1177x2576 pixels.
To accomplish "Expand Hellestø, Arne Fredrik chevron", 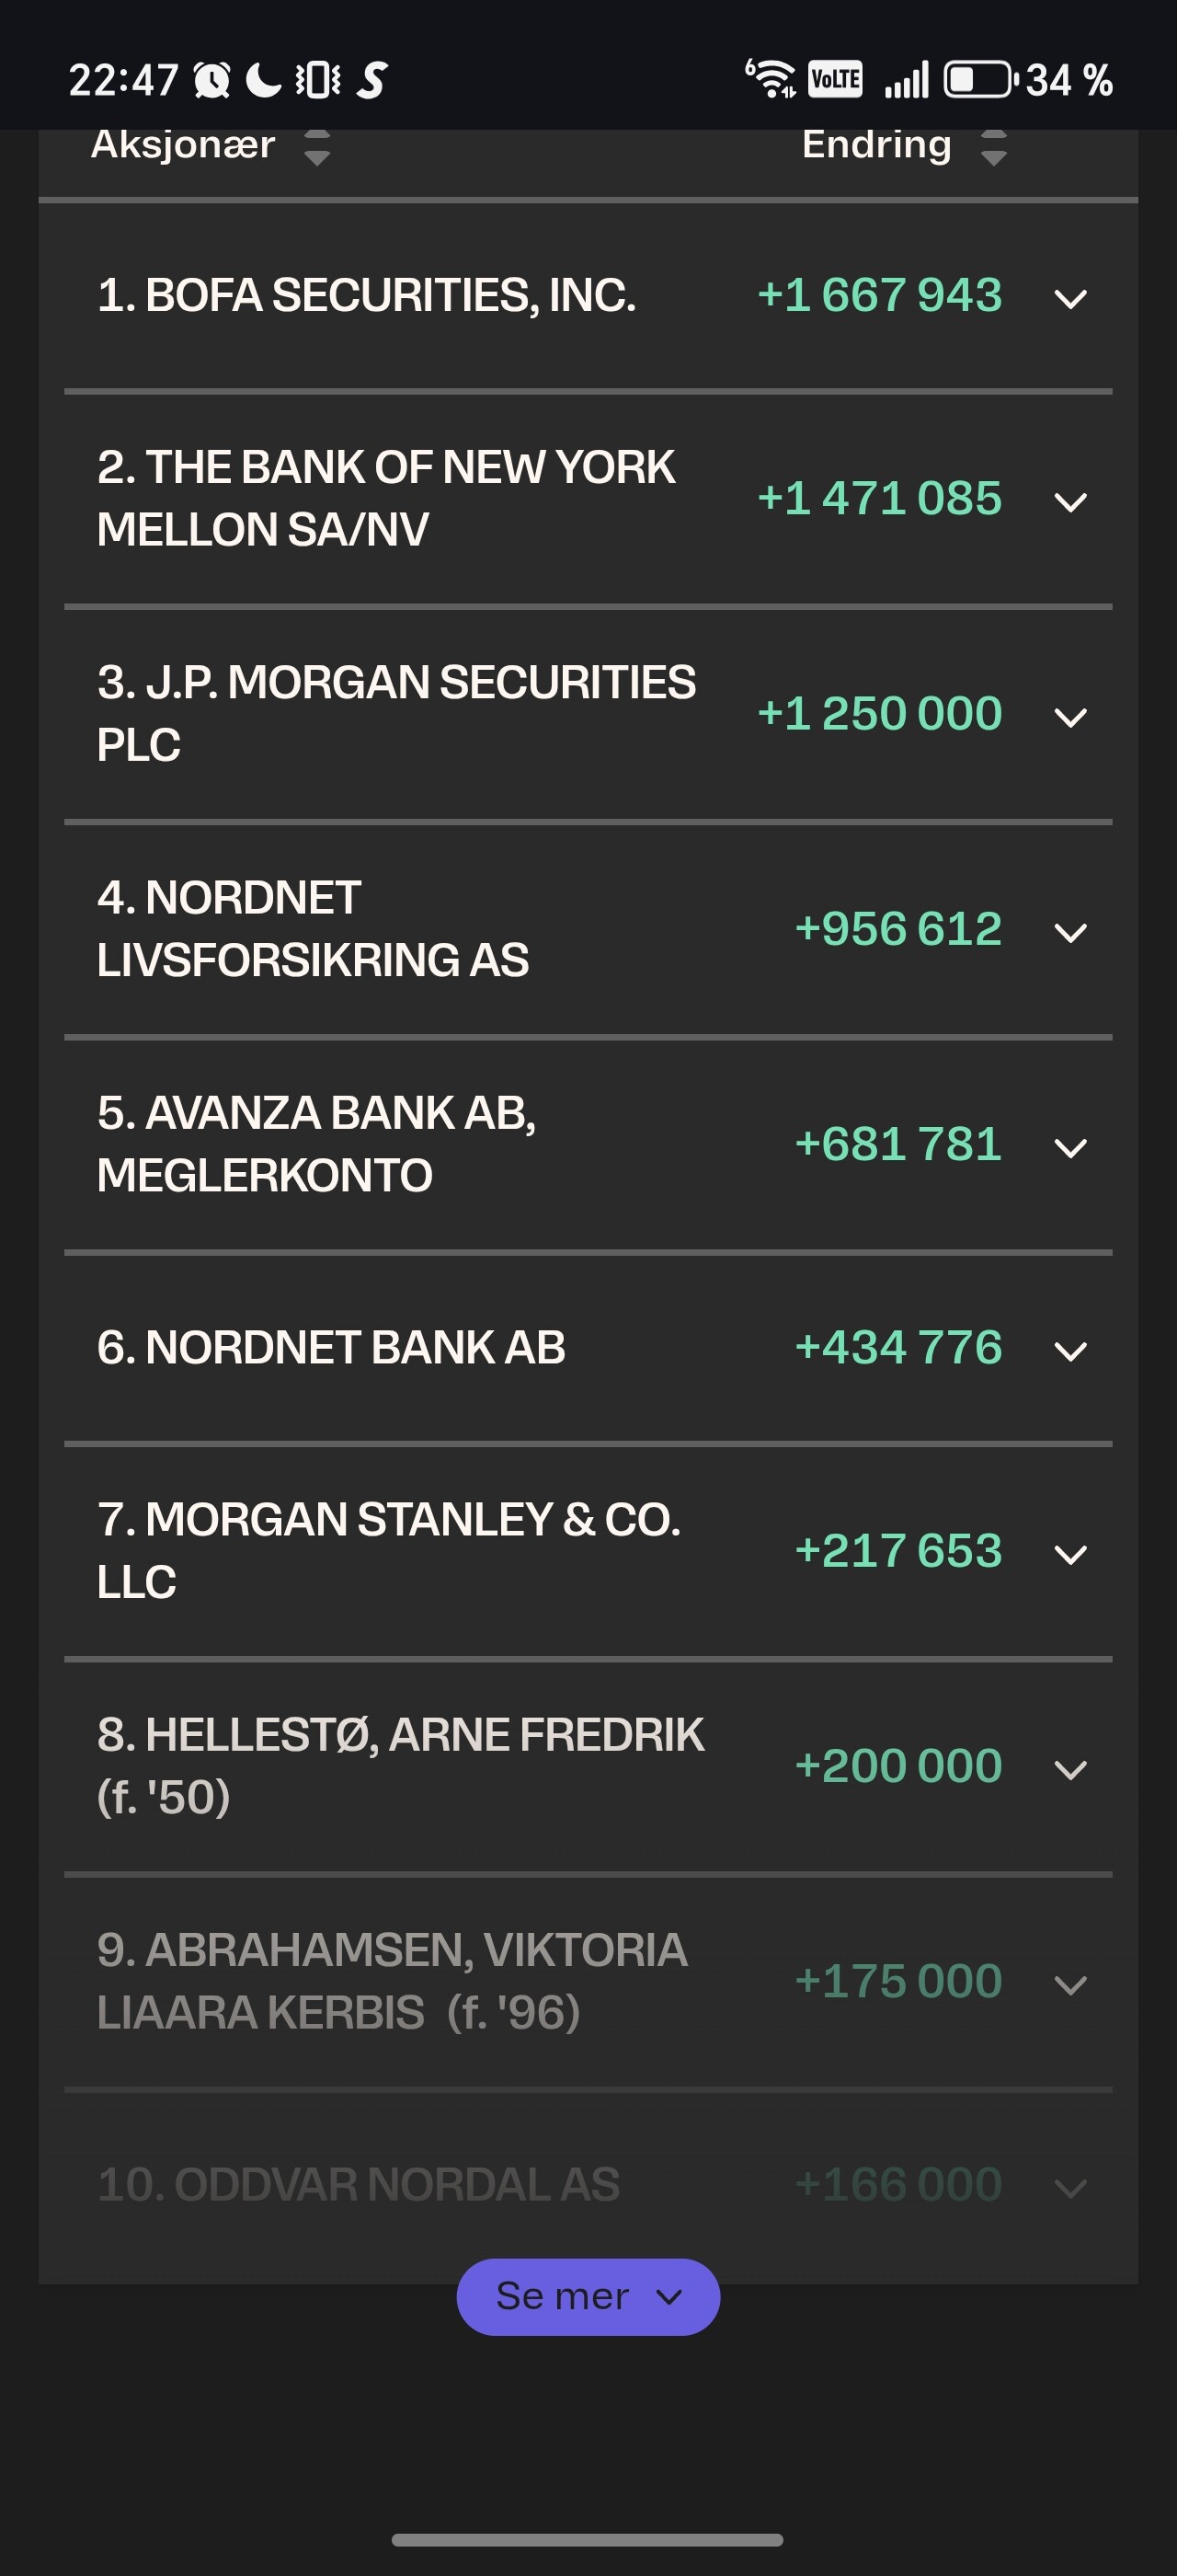I will click(1070, 1769).
